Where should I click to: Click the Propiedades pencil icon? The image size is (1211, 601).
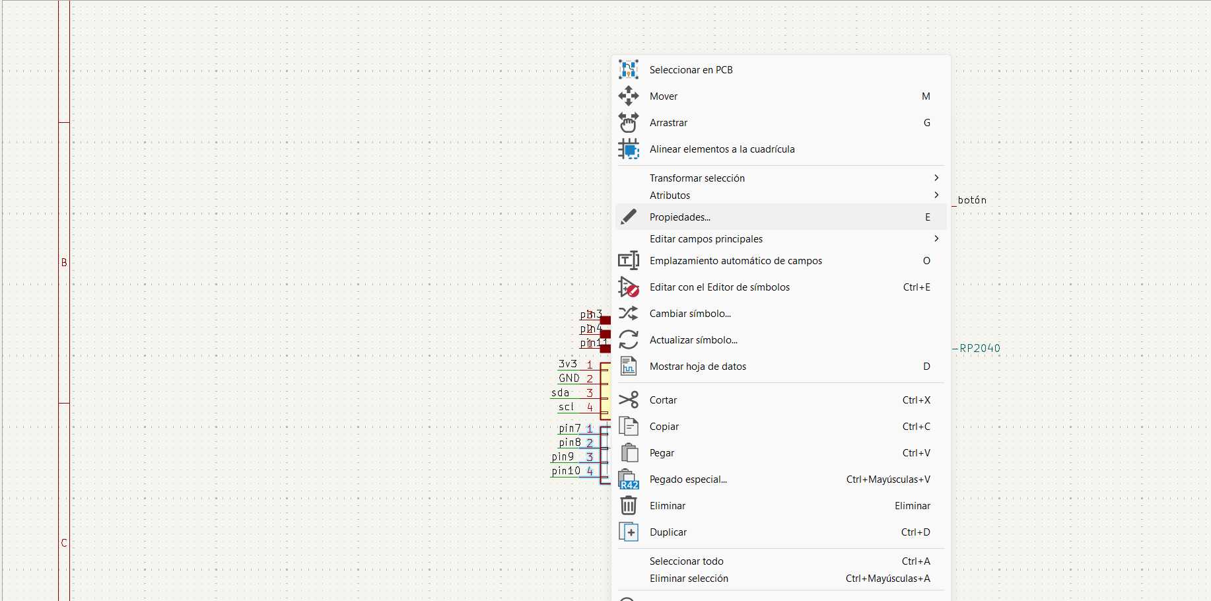[x=629, y=217]
